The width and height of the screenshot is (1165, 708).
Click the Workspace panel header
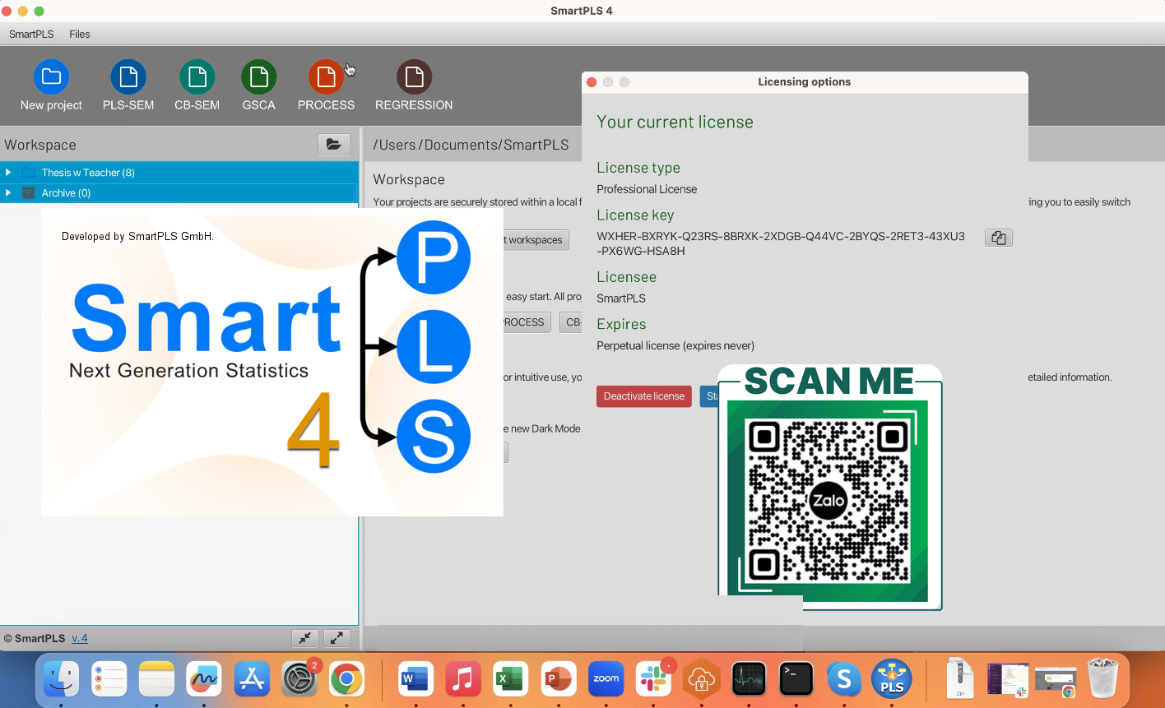(40, 145)
